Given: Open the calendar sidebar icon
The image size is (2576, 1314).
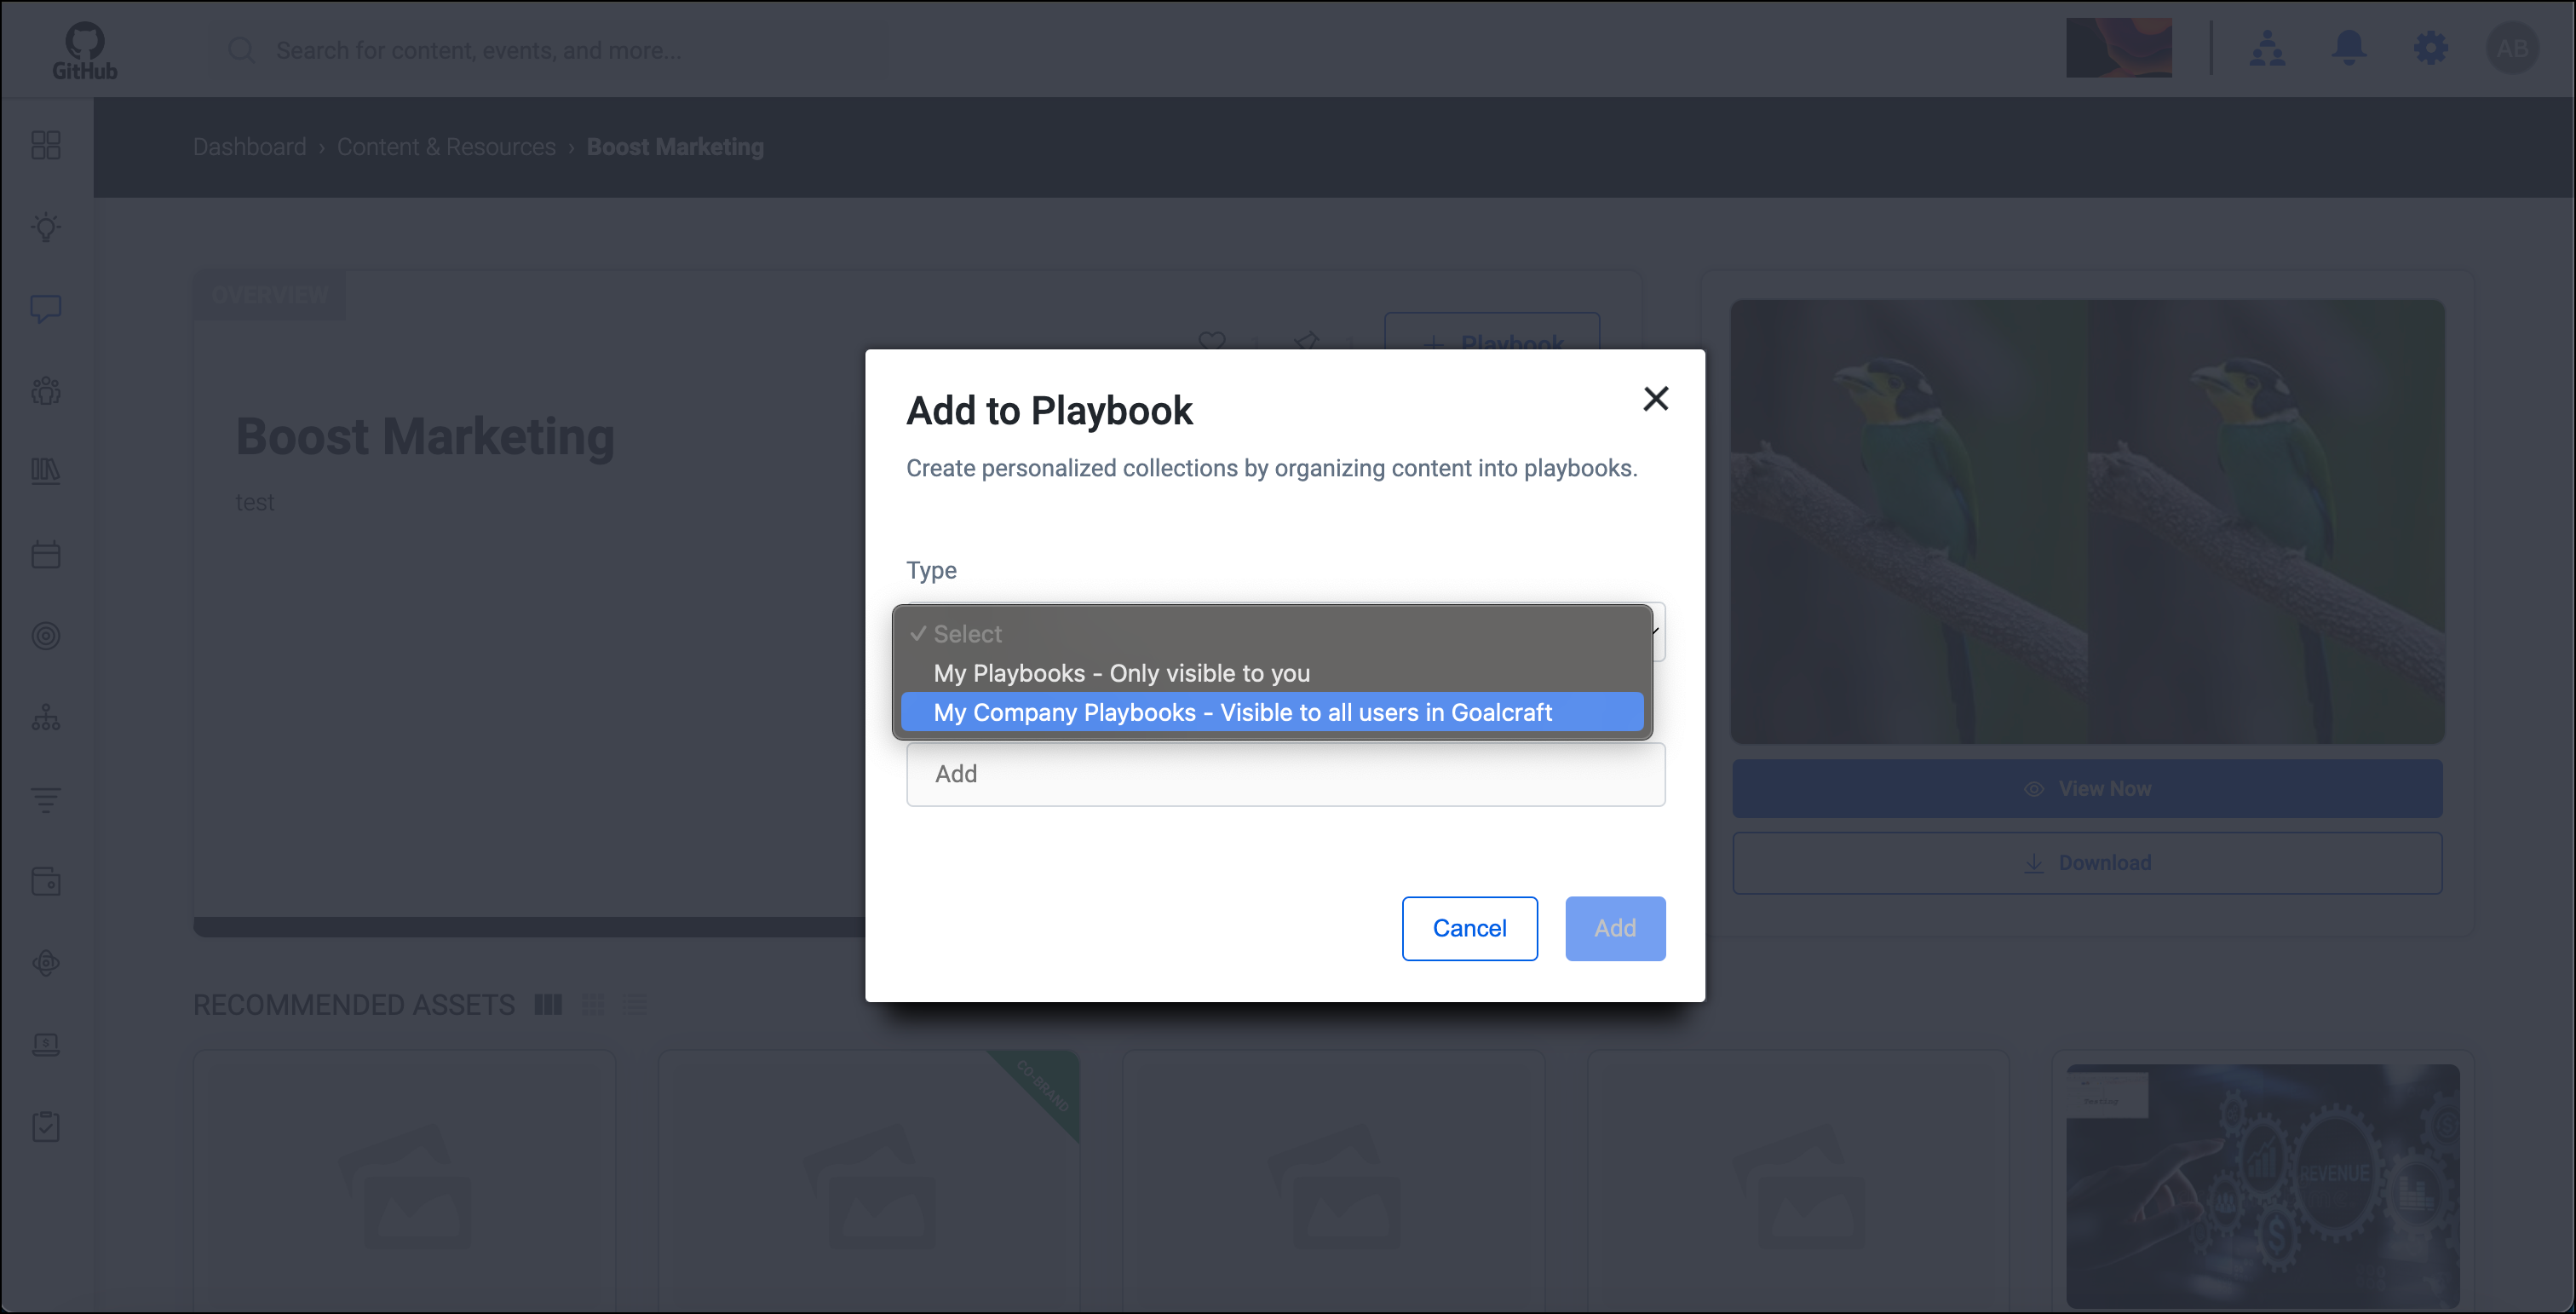Looking at the screenshot, I should pos(46,554).
